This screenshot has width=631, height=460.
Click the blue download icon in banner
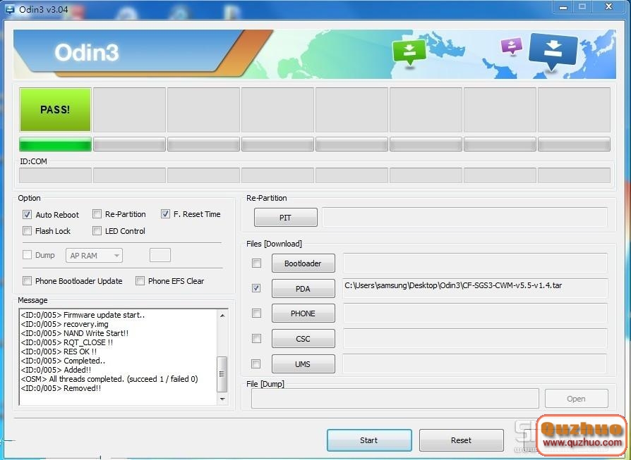(x=553, y=51)
